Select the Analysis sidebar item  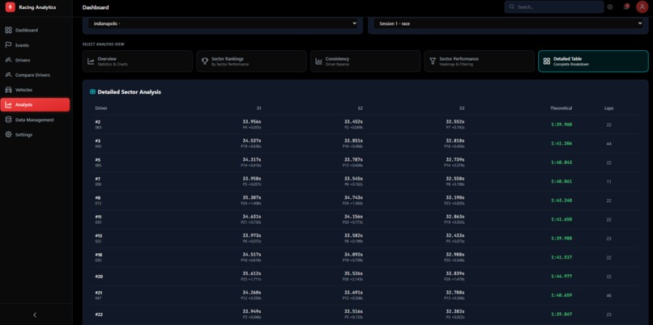tap(35, 105)
